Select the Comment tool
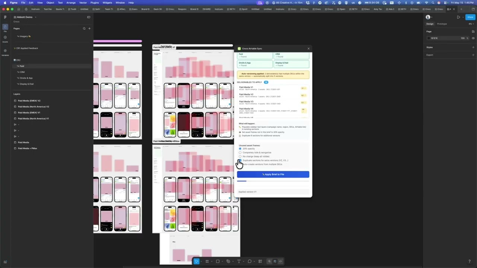The height and width of the screenshot is (268, 477). 249,261
